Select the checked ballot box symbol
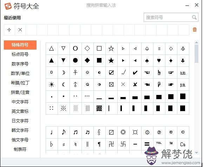The width and height of the screenshot is (203, 167). pyautogui.click(x=111, y=72)
